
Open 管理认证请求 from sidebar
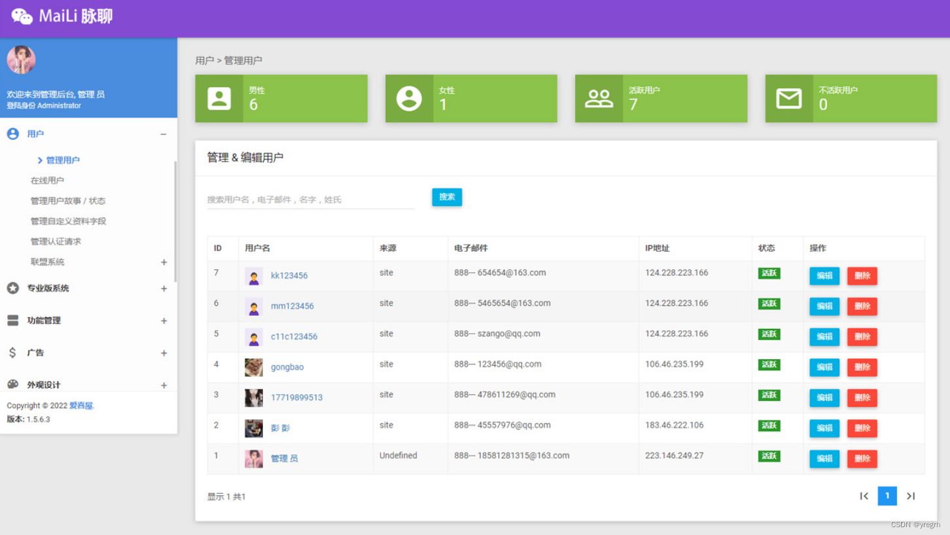tap(58, 241)
